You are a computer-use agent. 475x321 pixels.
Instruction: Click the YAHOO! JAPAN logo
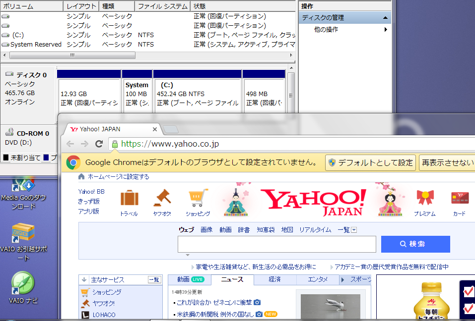click(313, 202)
